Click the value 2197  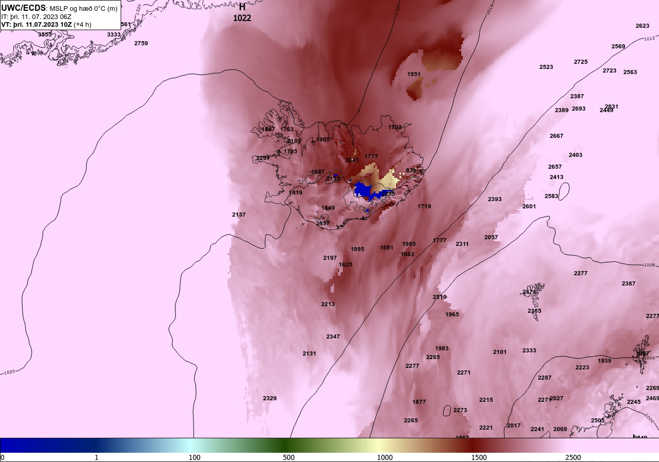(x=330, y=258)
